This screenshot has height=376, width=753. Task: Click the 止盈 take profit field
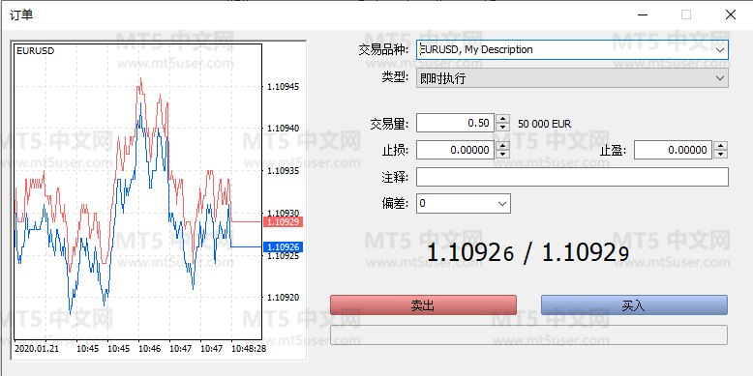coord(673,150)
